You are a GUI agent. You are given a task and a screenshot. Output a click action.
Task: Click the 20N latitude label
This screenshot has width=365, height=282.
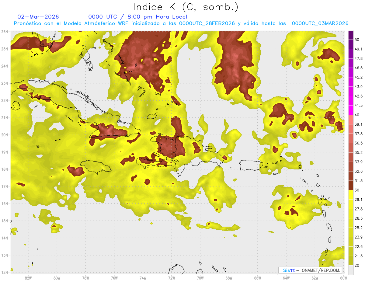click(5, 135)
